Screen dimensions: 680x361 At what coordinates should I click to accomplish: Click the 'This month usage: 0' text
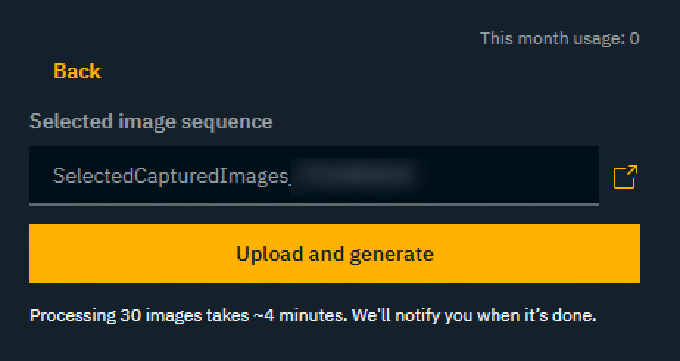559,38
